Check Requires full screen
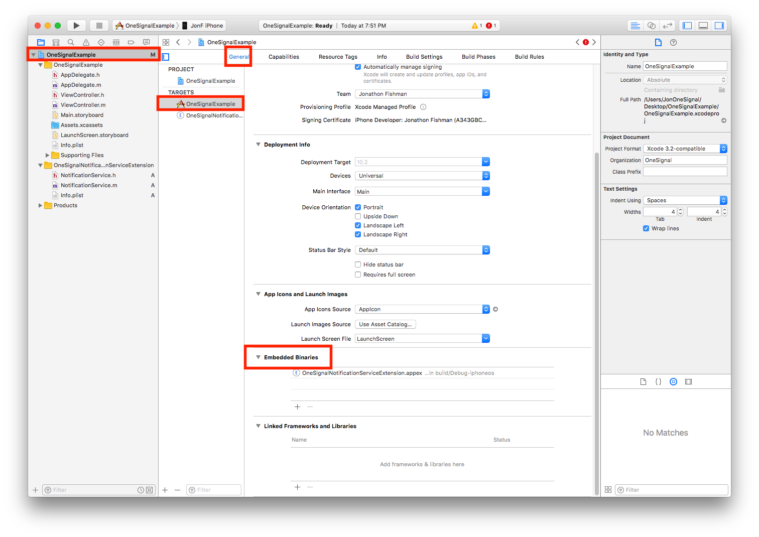Viewport: 759px width, 537px height. [x=358, y=275]
